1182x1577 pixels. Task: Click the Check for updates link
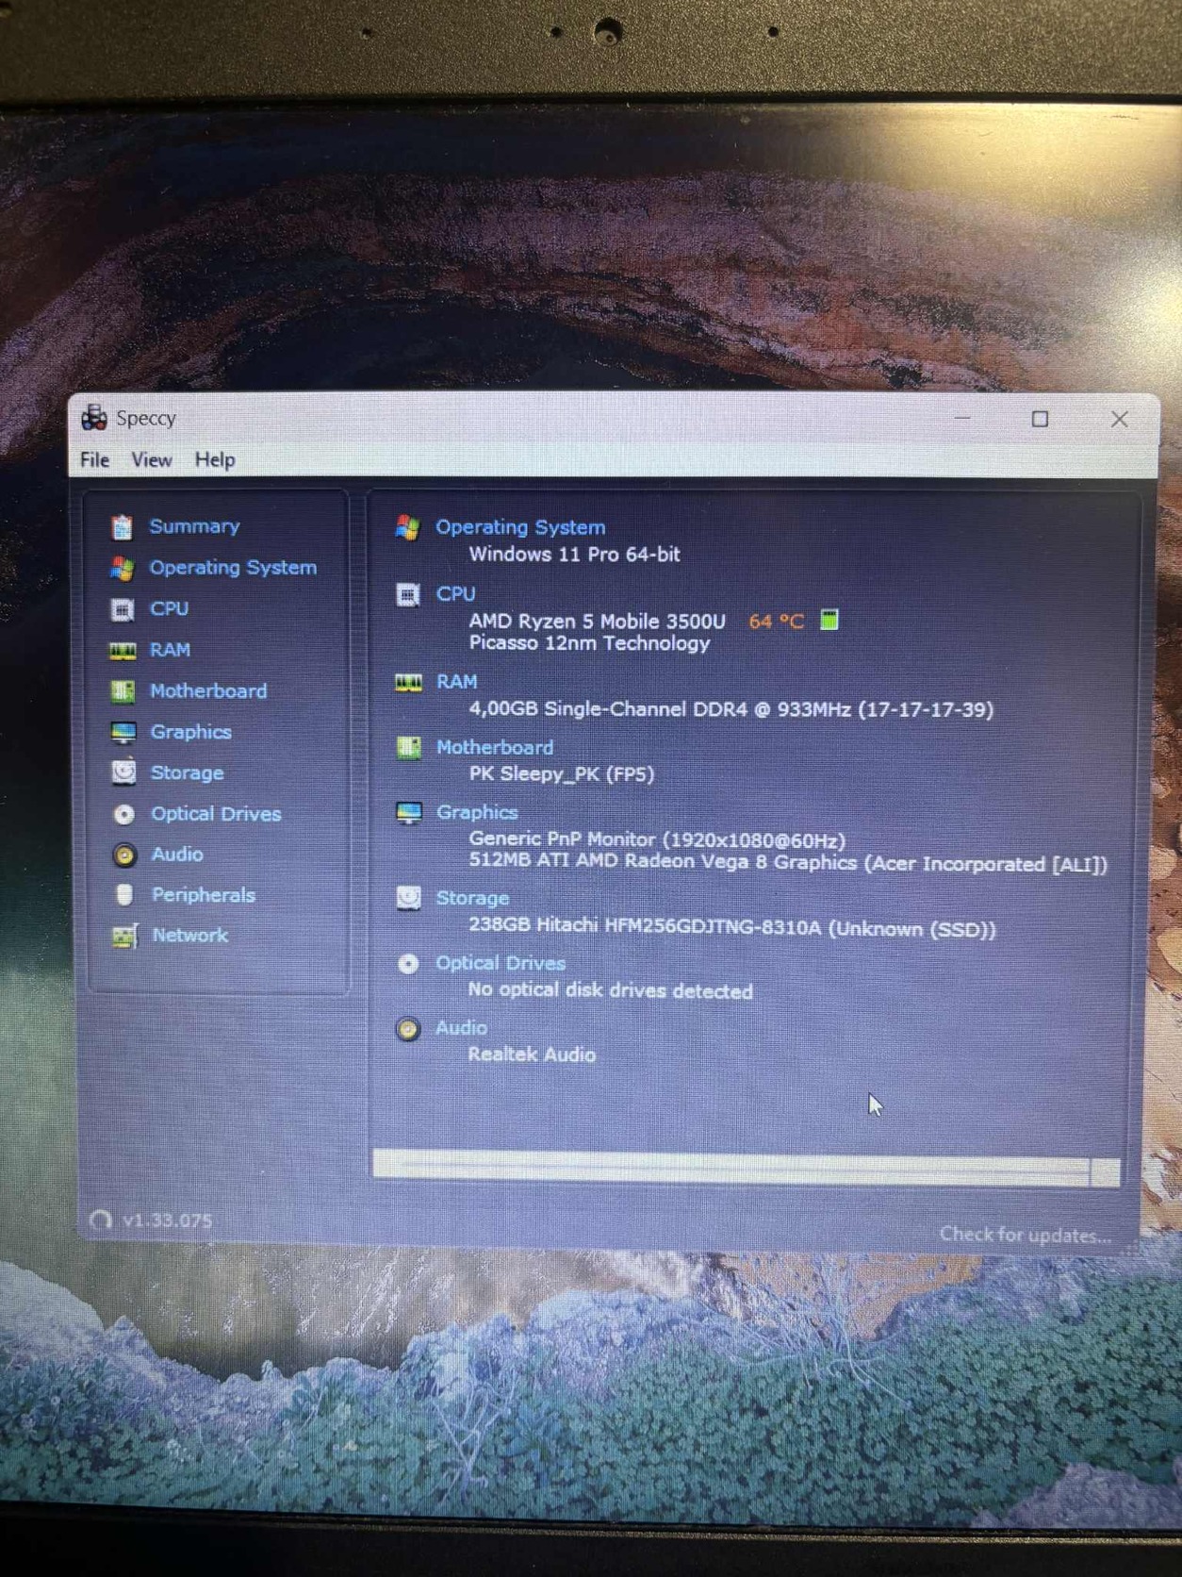tap(1026, 1235)
